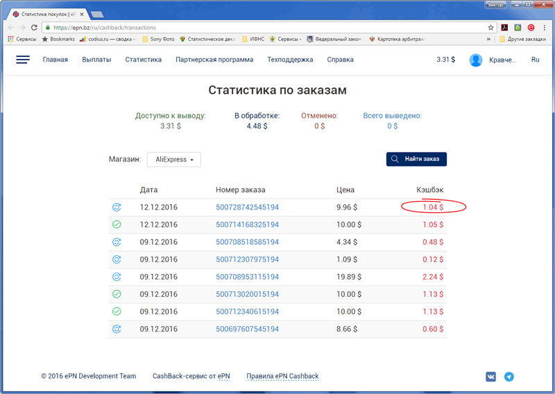Open the Chrome three-dots menu
Viewport: 555px width, 394px height.
pos(544,28)
